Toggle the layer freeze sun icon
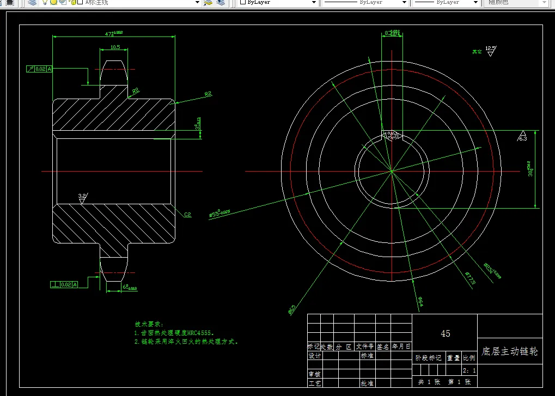This screenshot has width=555, height=396. pos(53,2)
